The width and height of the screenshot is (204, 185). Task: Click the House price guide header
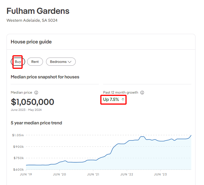pos(31,42)
